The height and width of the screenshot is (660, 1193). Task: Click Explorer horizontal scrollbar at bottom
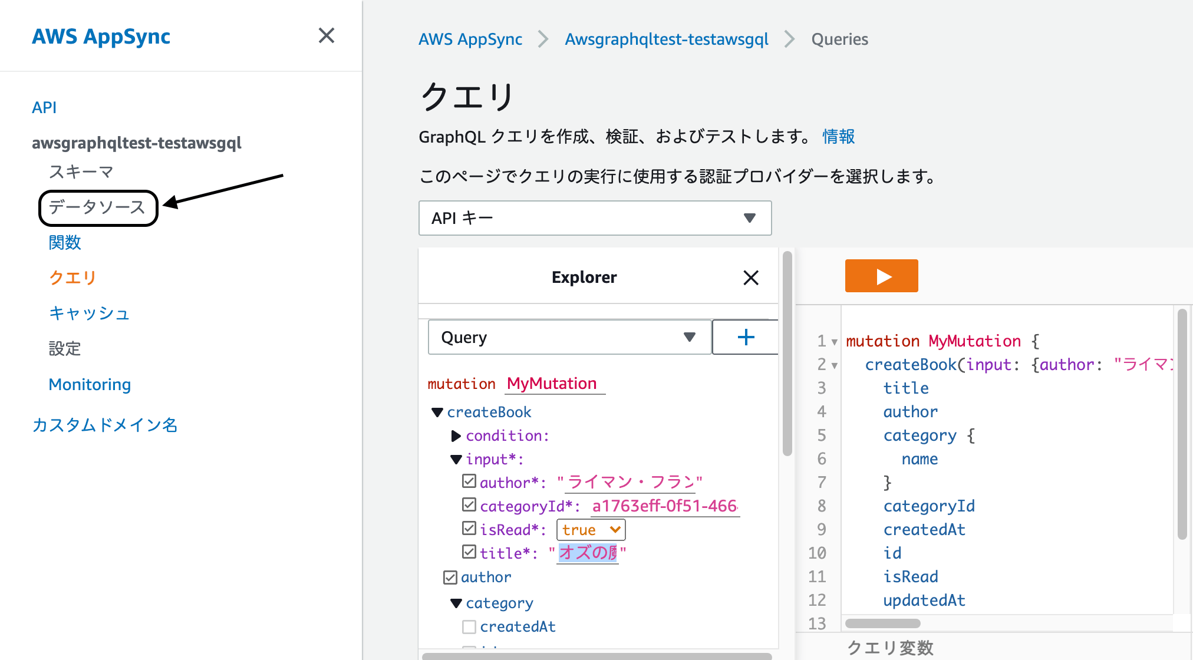(596, 656)
